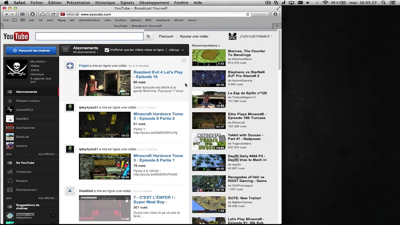Click the Share toolbar button
Screen dimensions: 400x225
click(53, 14)
